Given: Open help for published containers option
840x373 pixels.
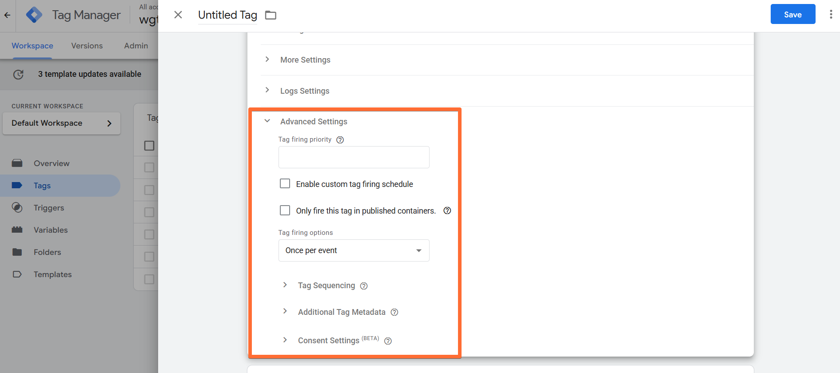Looking at the screenshot, I should point(447,210).
